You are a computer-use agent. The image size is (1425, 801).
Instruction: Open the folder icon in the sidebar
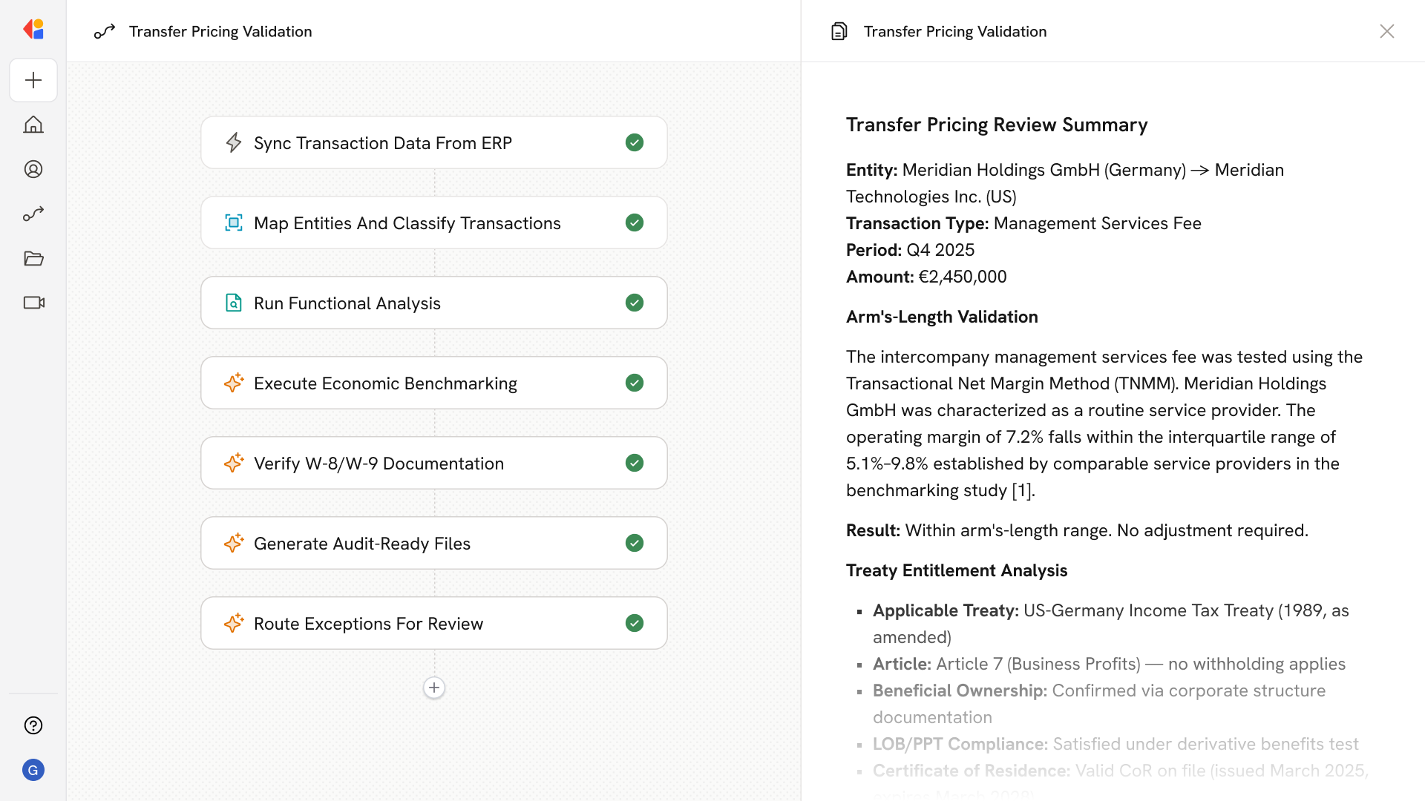pyautogui.click(x=33, y=258)
